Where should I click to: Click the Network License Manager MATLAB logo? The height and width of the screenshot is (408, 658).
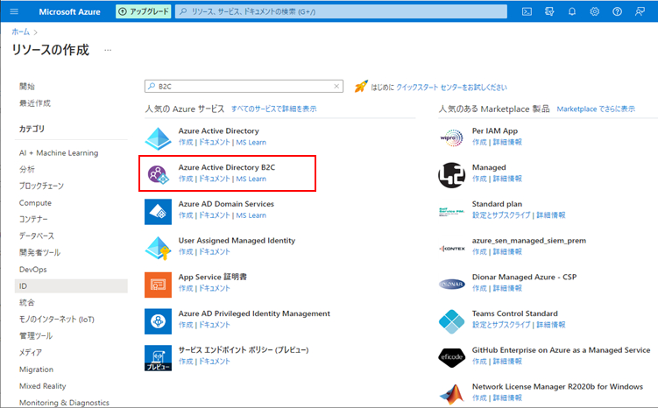451,394
